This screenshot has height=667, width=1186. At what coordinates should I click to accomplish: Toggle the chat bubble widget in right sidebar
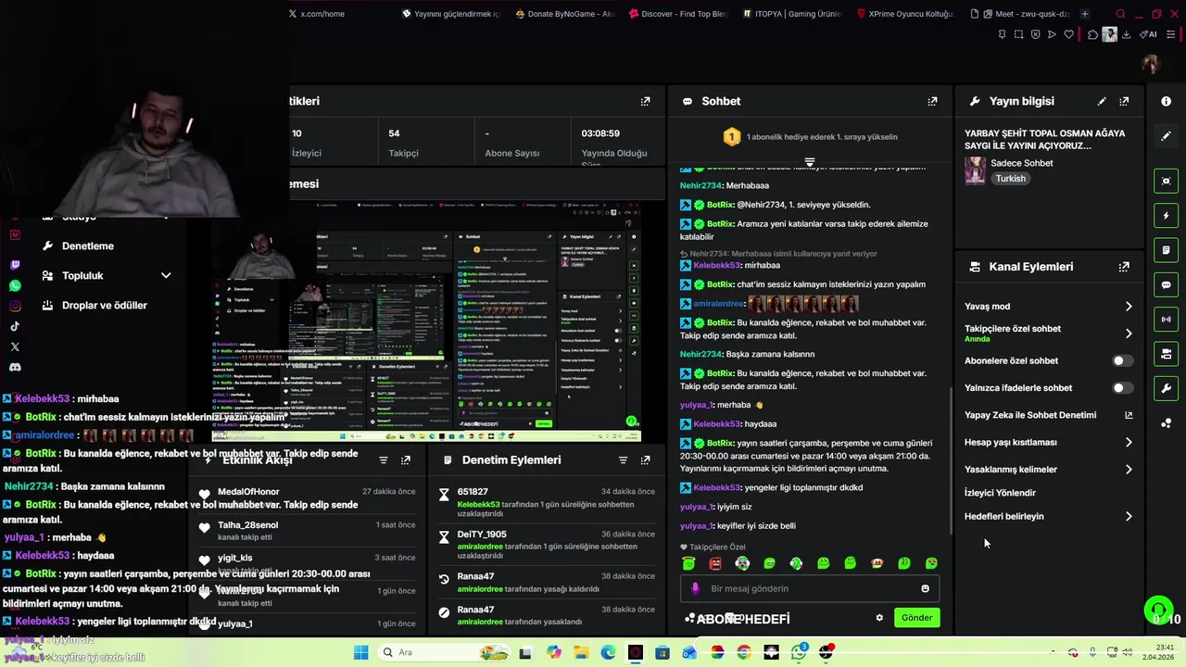click(x=1166, y=284)
